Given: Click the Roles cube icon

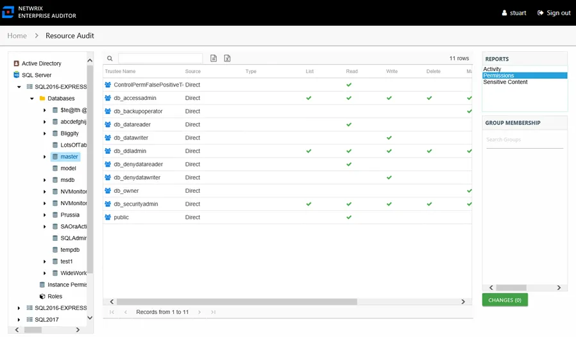Looking at the screenshot, I should [x=42, y=296].
